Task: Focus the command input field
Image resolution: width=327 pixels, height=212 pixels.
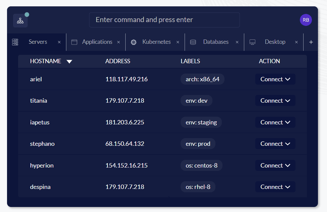Action: click(x=164, y=20)
